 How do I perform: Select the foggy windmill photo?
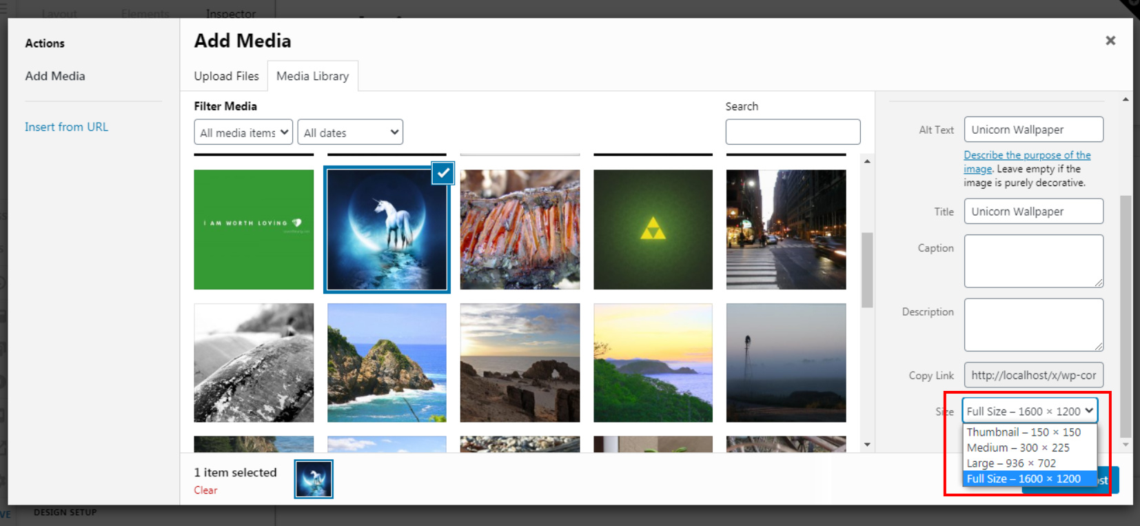786,363
